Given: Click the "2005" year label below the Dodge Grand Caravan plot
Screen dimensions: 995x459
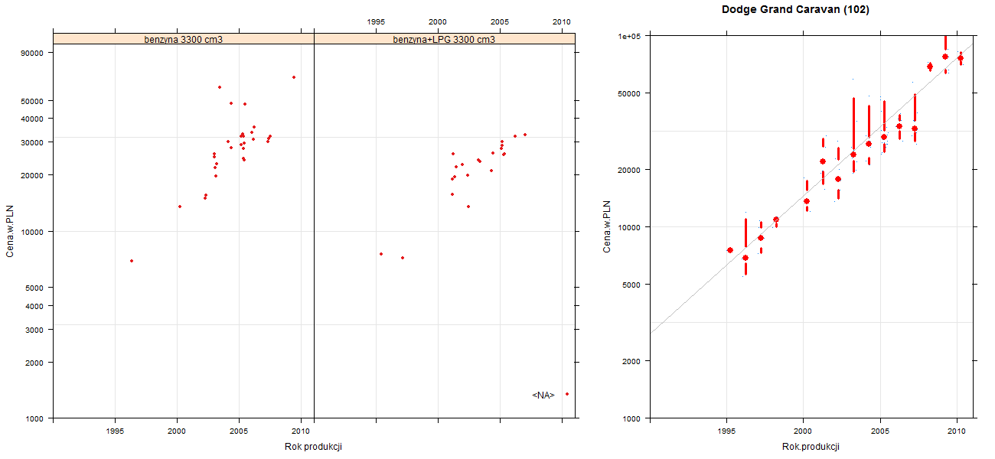Looking at the screenshot, I should tap(880, 432).
